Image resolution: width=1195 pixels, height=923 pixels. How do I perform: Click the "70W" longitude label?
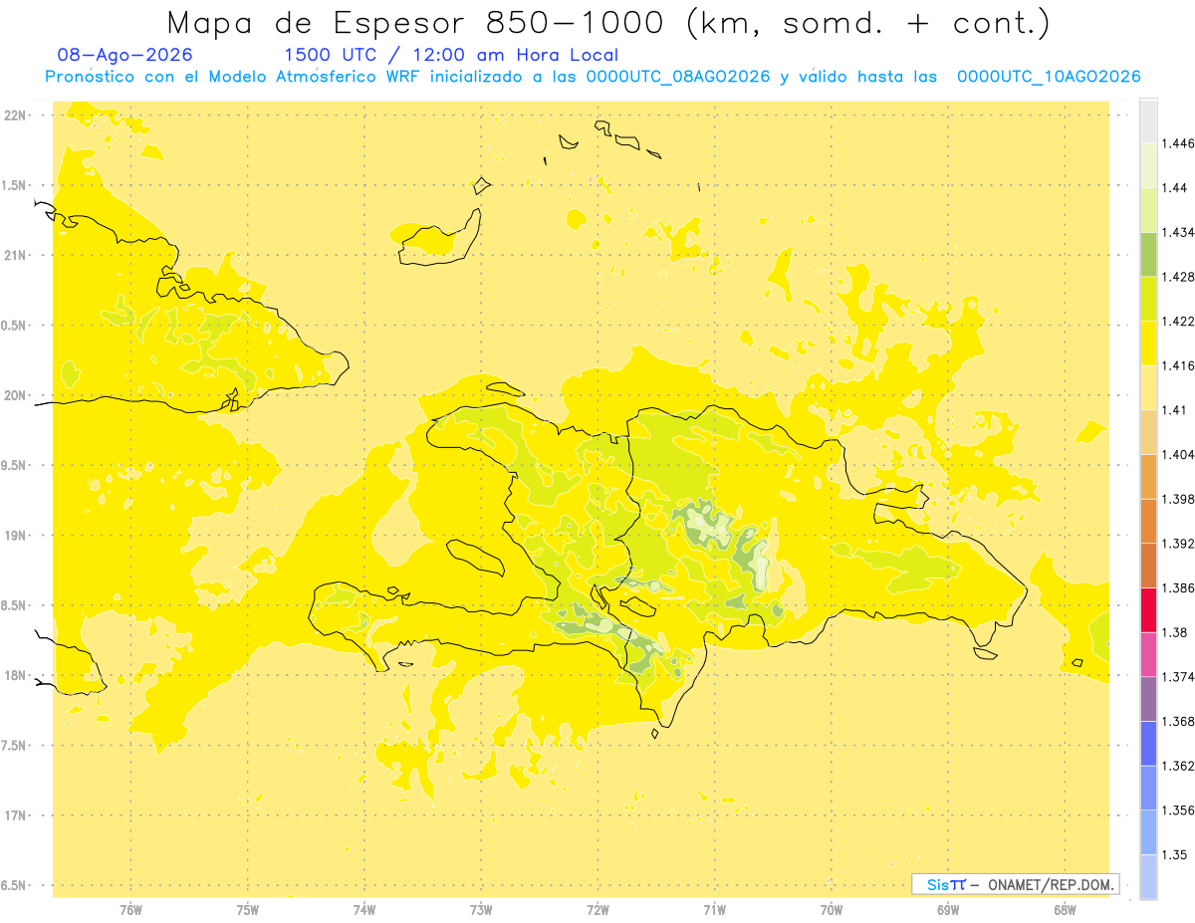[832, 909]
